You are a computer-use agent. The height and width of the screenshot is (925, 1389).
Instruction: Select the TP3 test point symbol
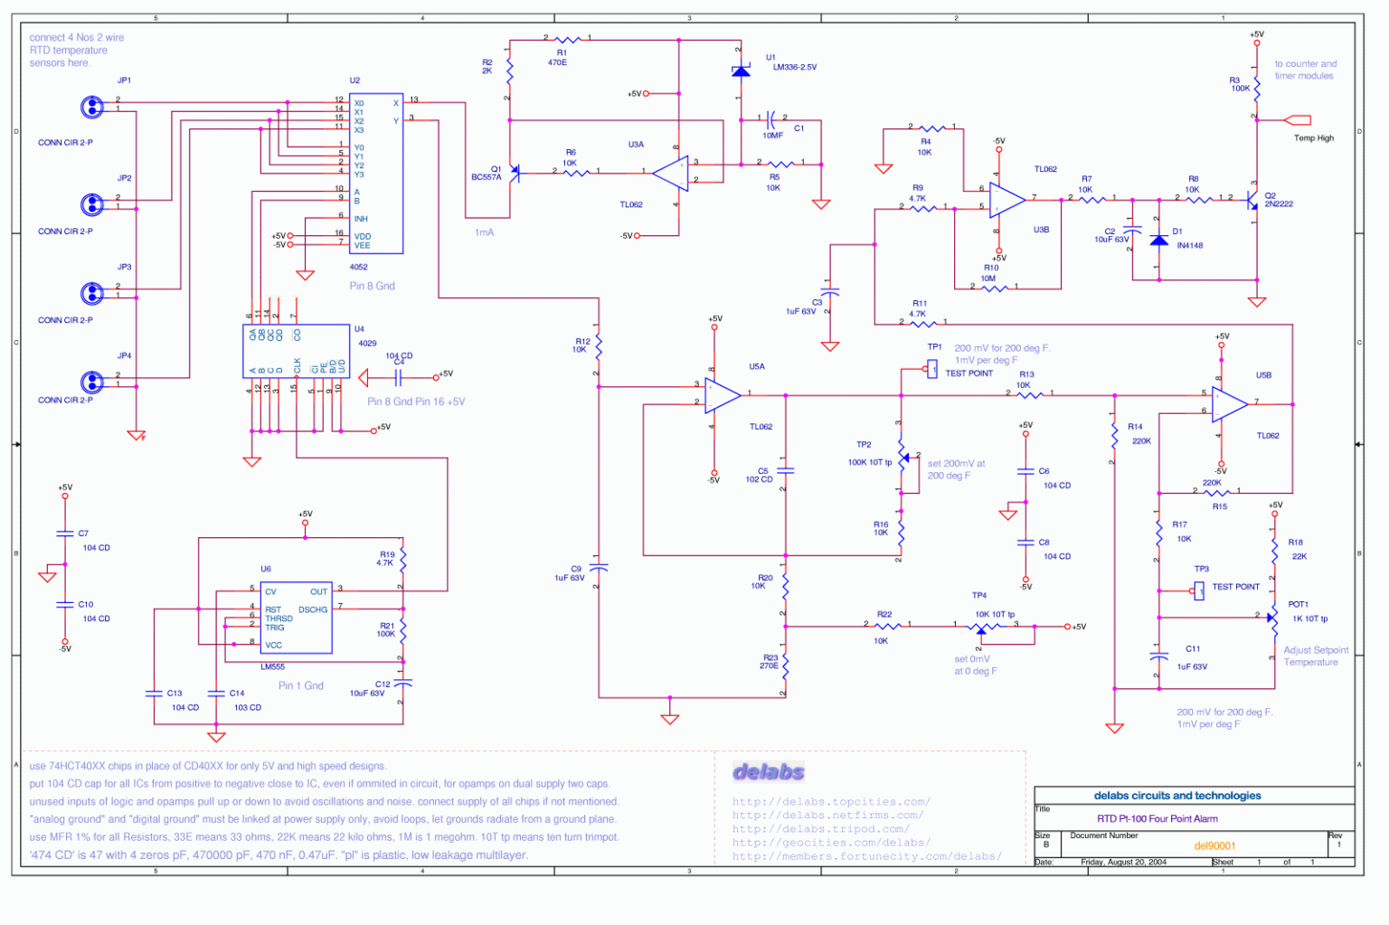1198,590
